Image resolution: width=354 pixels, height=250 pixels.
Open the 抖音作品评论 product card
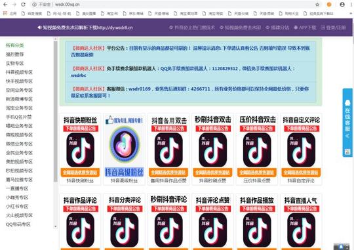(x=80, y=222)
